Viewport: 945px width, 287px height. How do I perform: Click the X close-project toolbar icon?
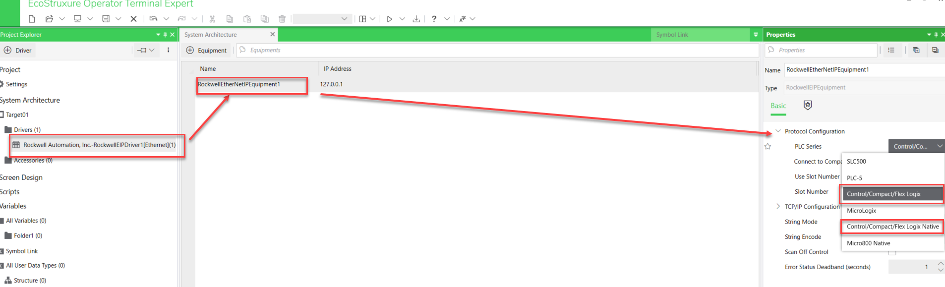(x=133, y=19)
